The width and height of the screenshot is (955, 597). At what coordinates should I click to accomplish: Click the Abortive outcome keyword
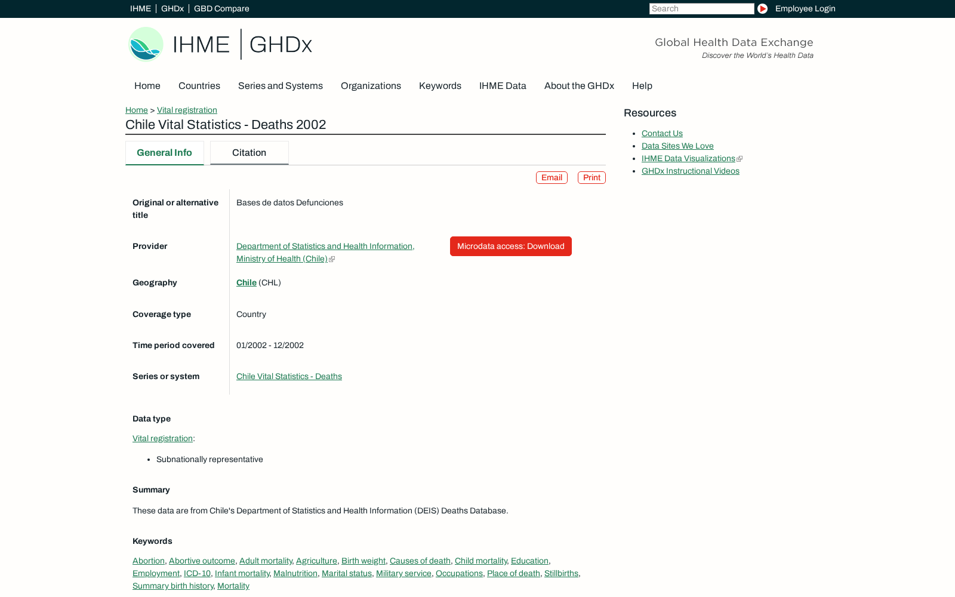[x=202, y=561]
